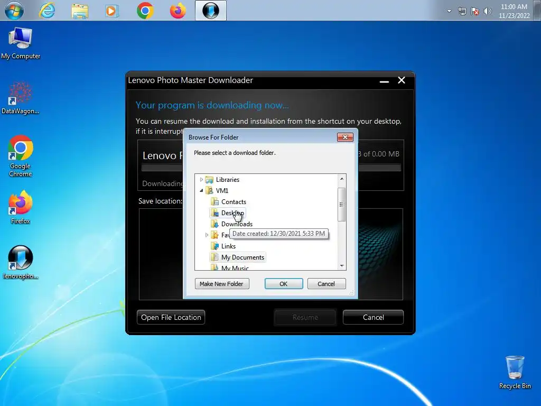The height and width of the screenshot is (406, 541).
Task: Choose the Desktop folder
Action: point(228,213)
